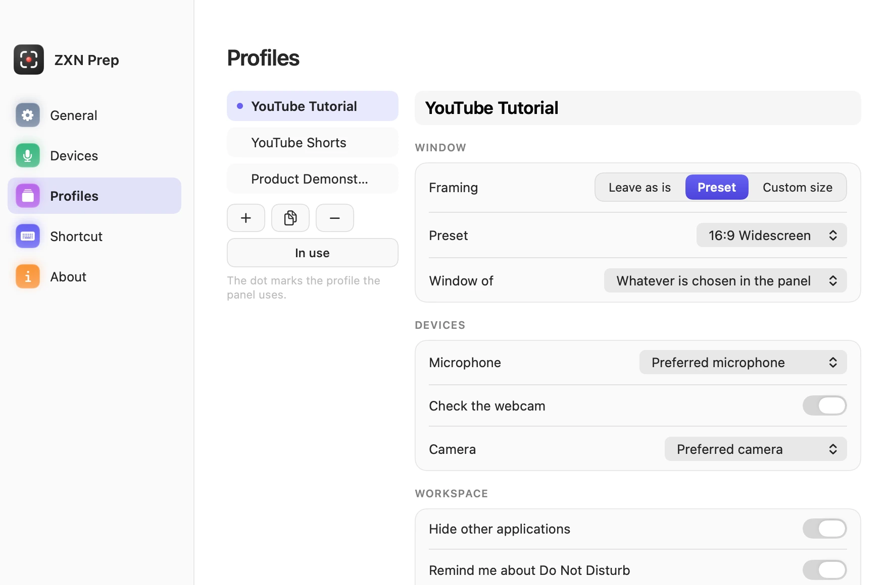
Task: Toggle the Check the webcam switch
Action: [x=825, y=405]
